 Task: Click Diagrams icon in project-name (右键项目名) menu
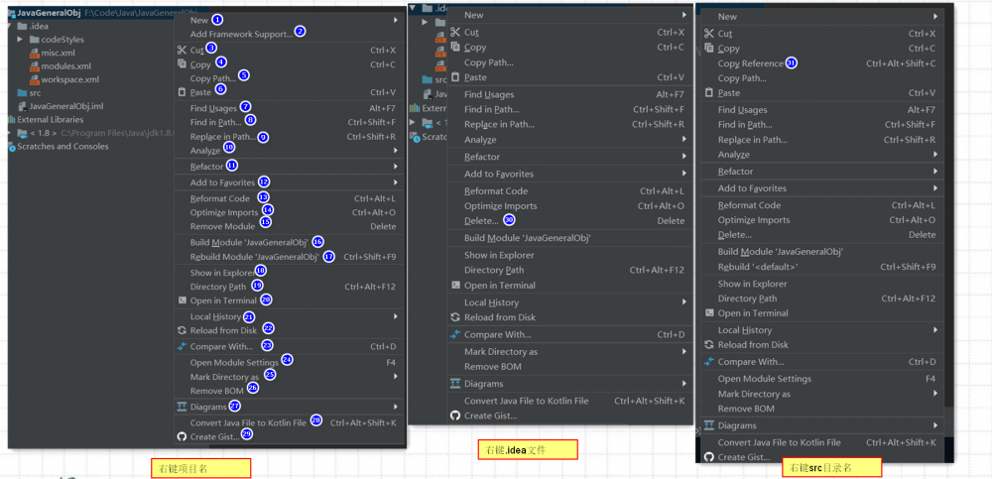click(x=182, y=407)
